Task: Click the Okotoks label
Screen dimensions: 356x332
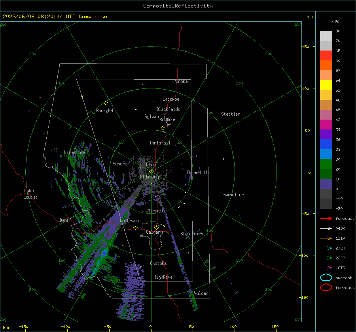Action: click(x=158, y=263)
